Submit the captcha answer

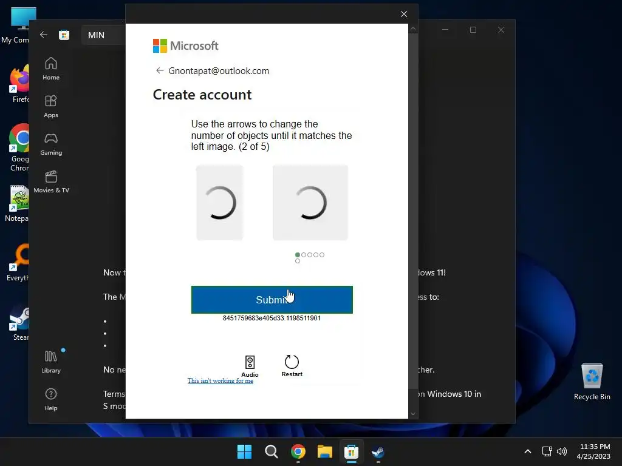tap(272, 300)
